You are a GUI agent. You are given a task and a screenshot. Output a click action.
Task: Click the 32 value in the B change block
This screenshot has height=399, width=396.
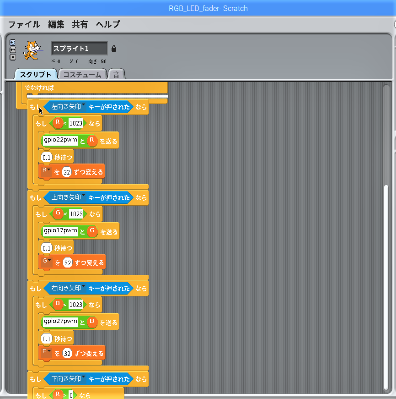click(x=67, y=354)
